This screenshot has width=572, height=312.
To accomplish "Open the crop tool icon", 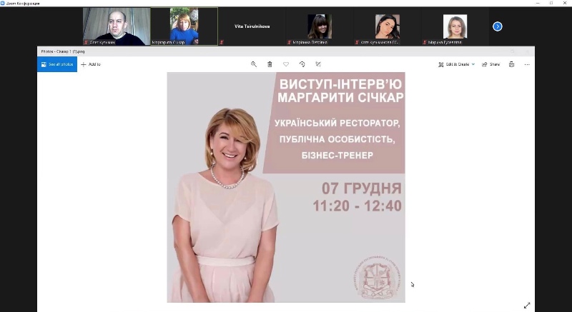I will (x=318, y=64).
